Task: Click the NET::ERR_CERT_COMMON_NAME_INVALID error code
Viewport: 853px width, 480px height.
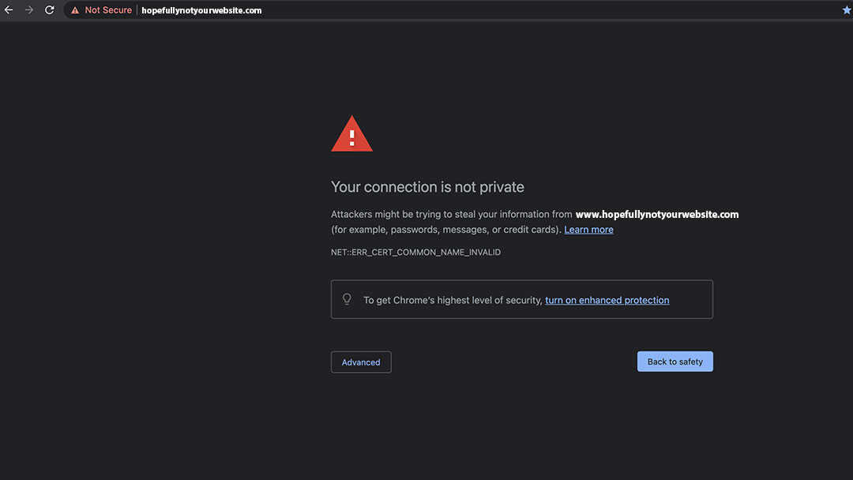Action: (x=415, y=253)
